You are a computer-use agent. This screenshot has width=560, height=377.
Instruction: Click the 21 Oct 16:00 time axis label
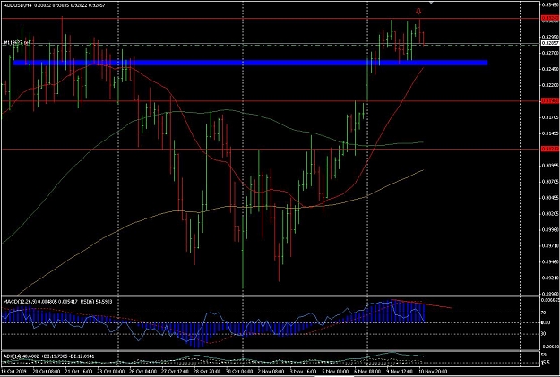point(78,372)
